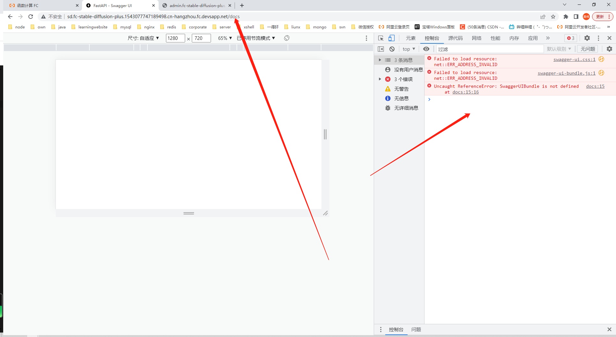Open DevTools settings gear
Image resolution: width=616 pixels, height=337 pixels.
click(587, 38)
